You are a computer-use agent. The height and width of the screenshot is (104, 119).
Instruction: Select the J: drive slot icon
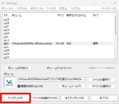pos(5,40)
